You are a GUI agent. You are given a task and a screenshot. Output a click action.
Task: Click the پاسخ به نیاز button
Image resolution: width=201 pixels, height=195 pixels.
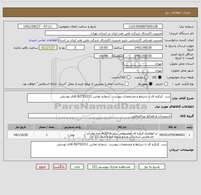[152, 166]
